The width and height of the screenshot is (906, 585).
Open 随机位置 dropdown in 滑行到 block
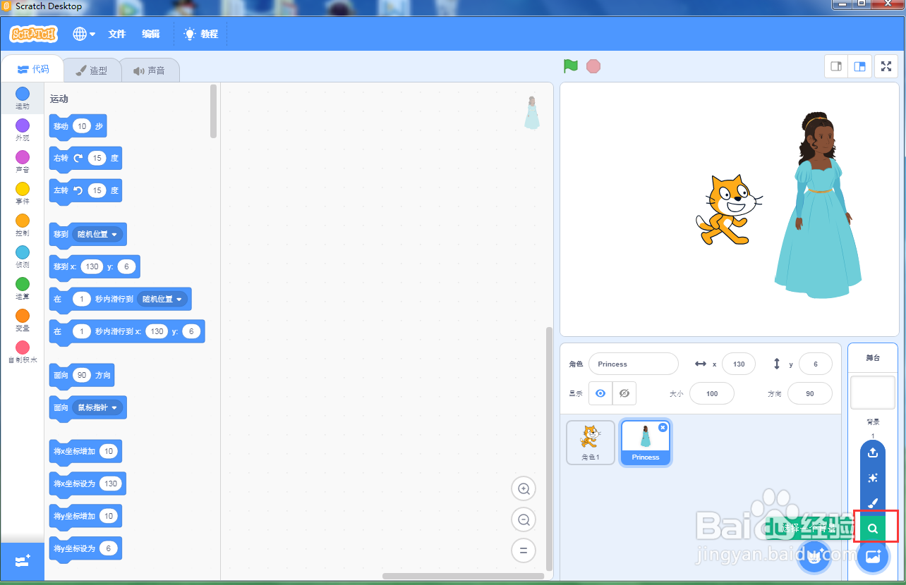[162, 299]
